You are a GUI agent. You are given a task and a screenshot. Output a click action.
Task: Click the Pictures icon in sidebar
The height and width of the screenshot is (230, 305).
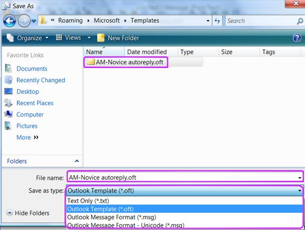(8, 125)
